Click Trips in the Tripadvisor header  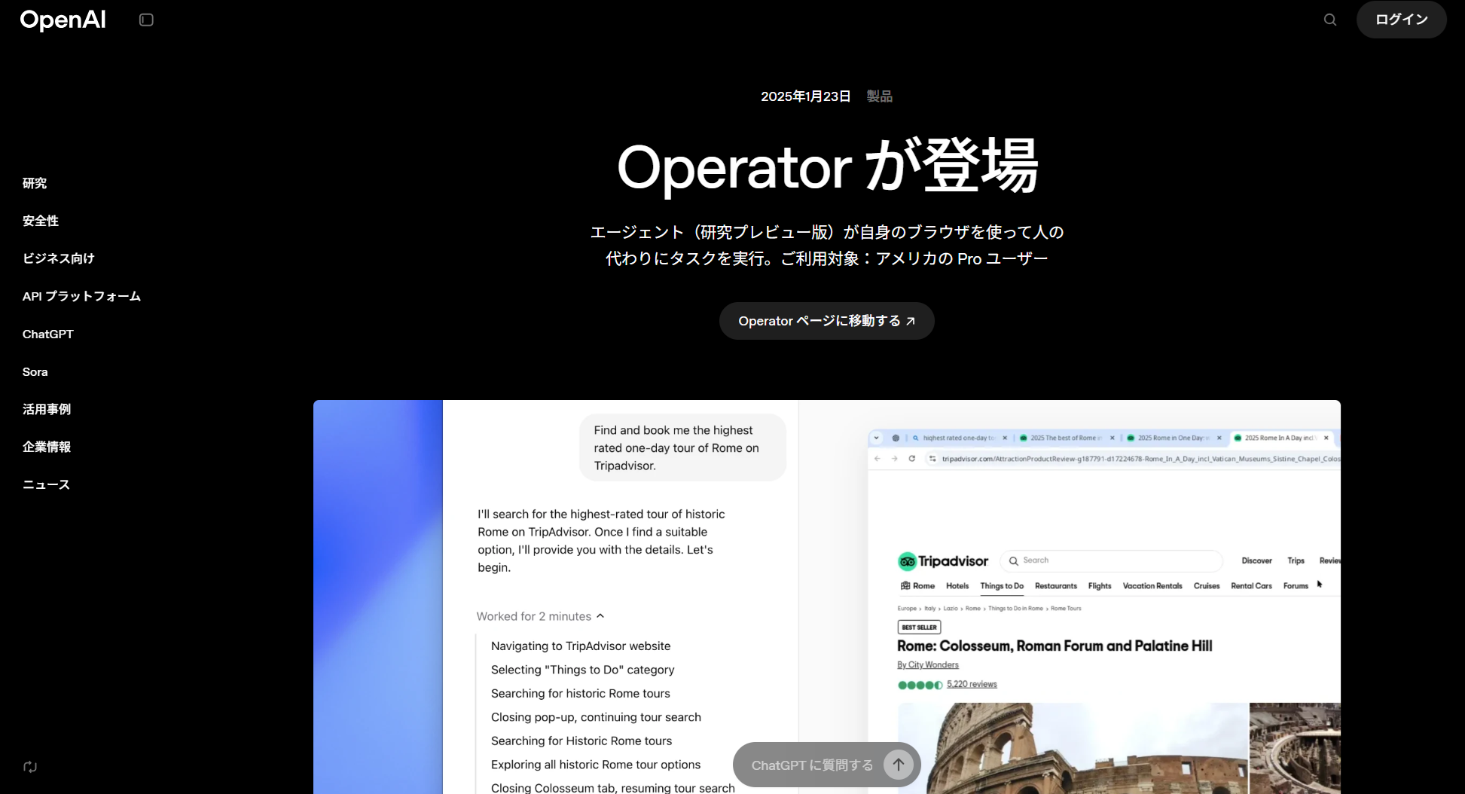[1296, 560]
